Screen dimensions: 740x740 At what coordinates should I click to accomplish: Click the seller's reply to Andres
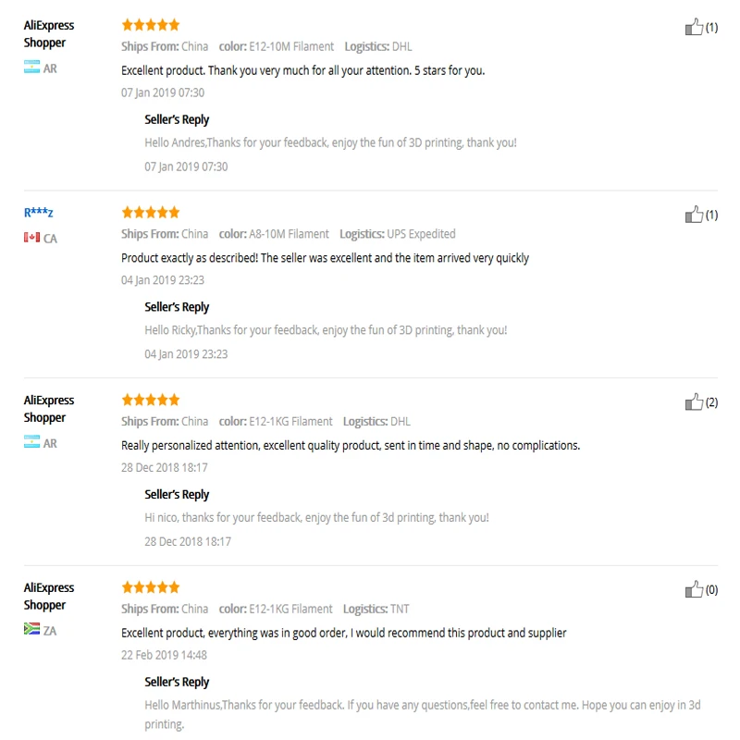[330, 142]
